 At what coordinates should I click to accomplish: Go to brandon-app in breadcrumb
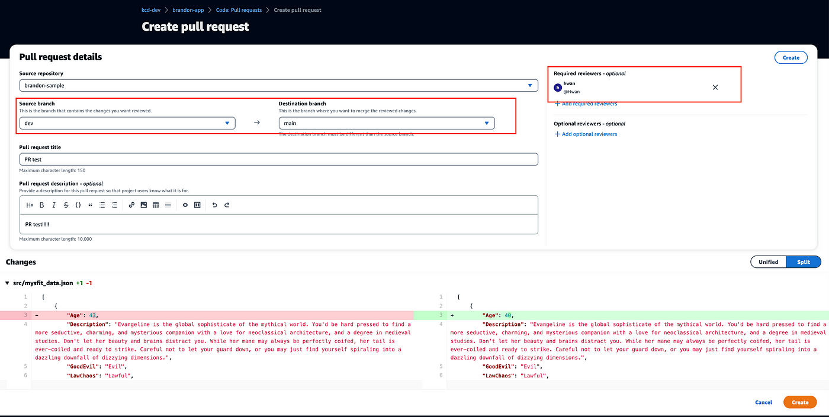point(188,10)
